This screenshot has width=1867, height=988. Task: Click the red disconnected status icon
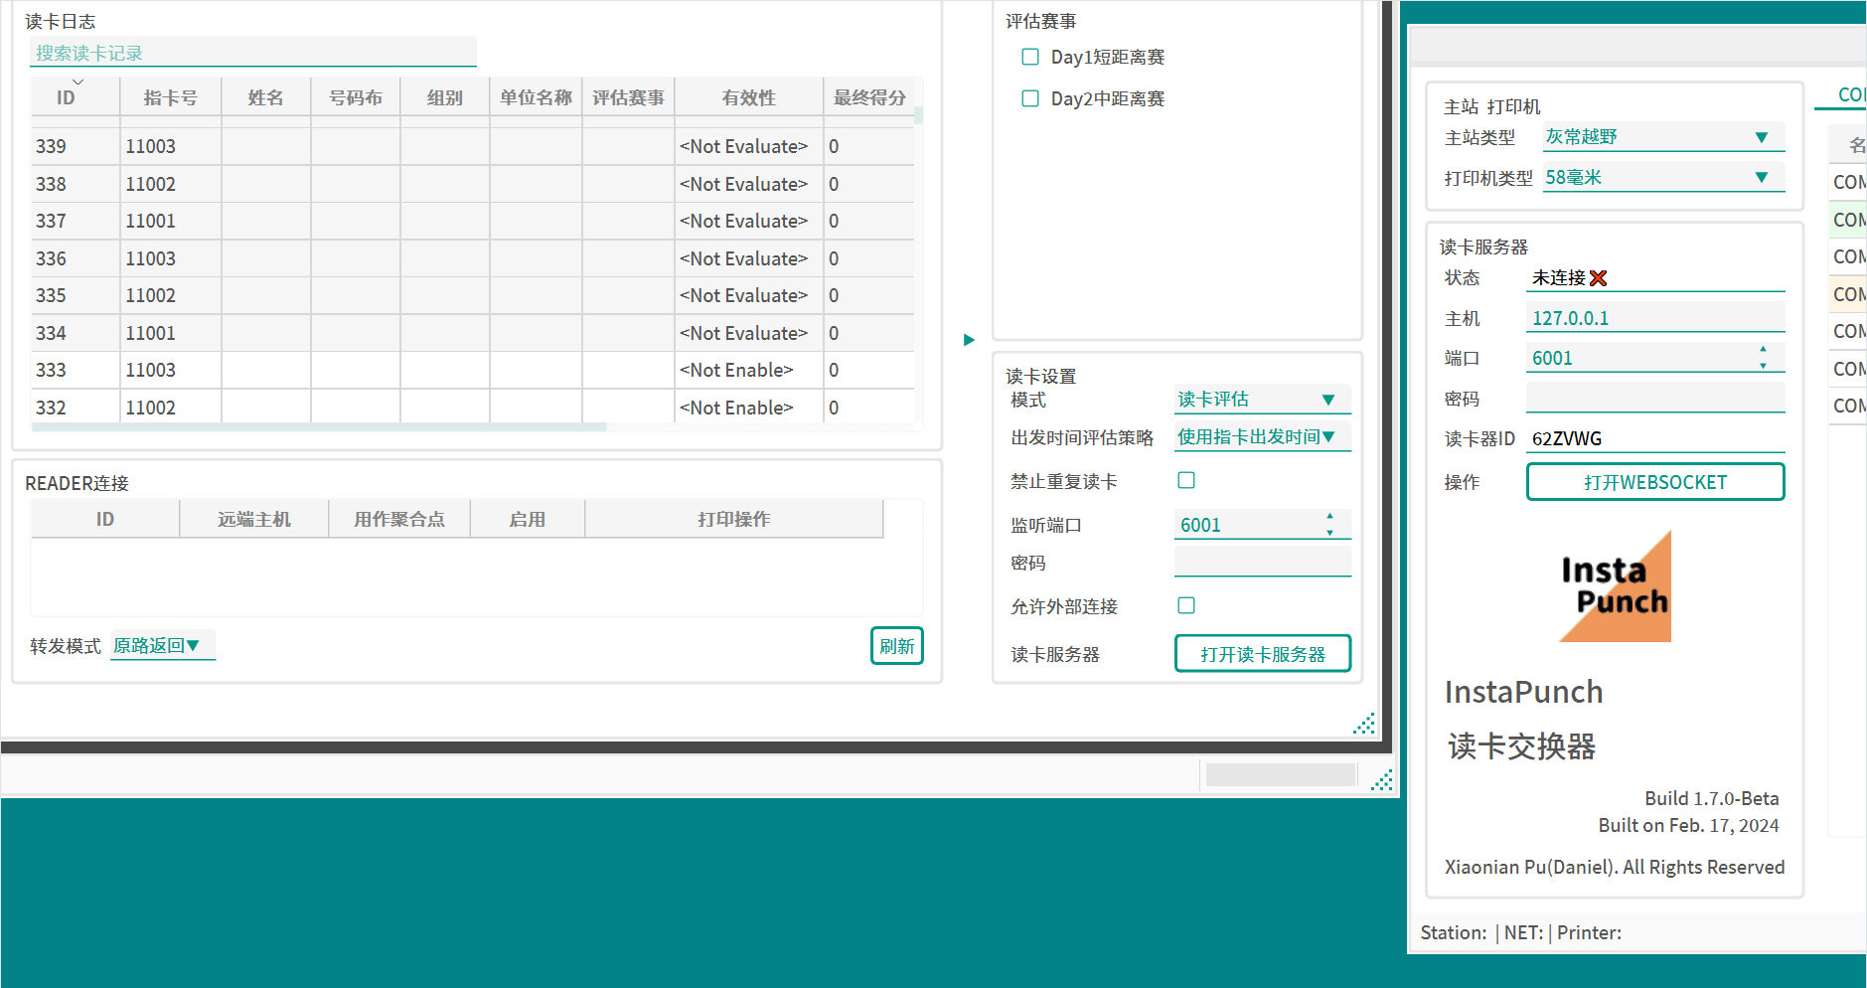click(1598, 278)
